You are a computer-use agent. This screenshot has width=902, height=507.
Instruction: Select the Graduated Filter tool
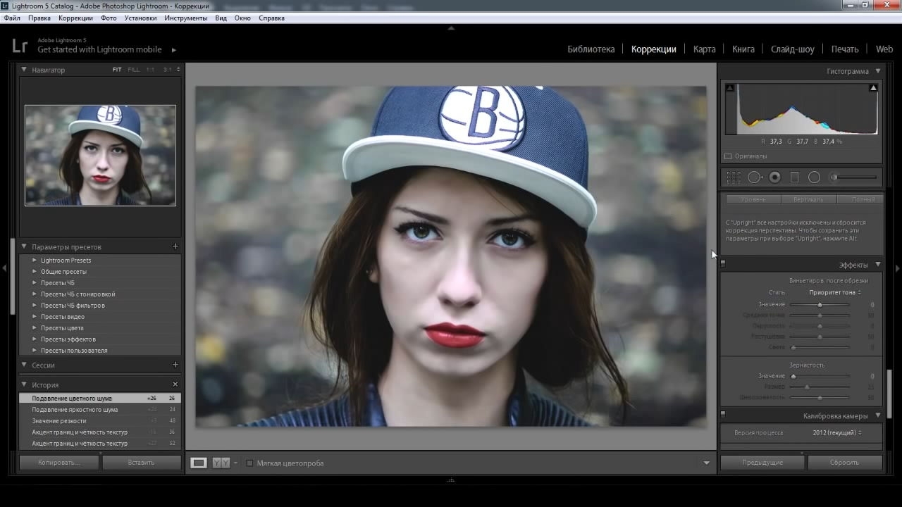coord(794,177)
